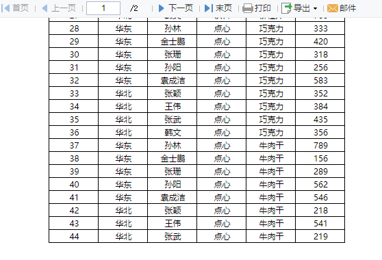Click value cell 156

(x=320, y=158)
